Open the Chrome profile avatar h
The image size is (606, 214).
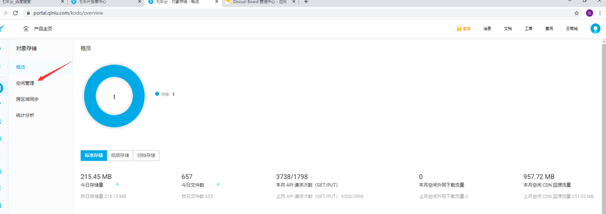(590, 12)
